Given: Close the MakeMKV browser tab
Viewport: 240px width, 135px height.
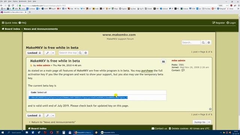Looking at the screenshot, I should point(25,12).
